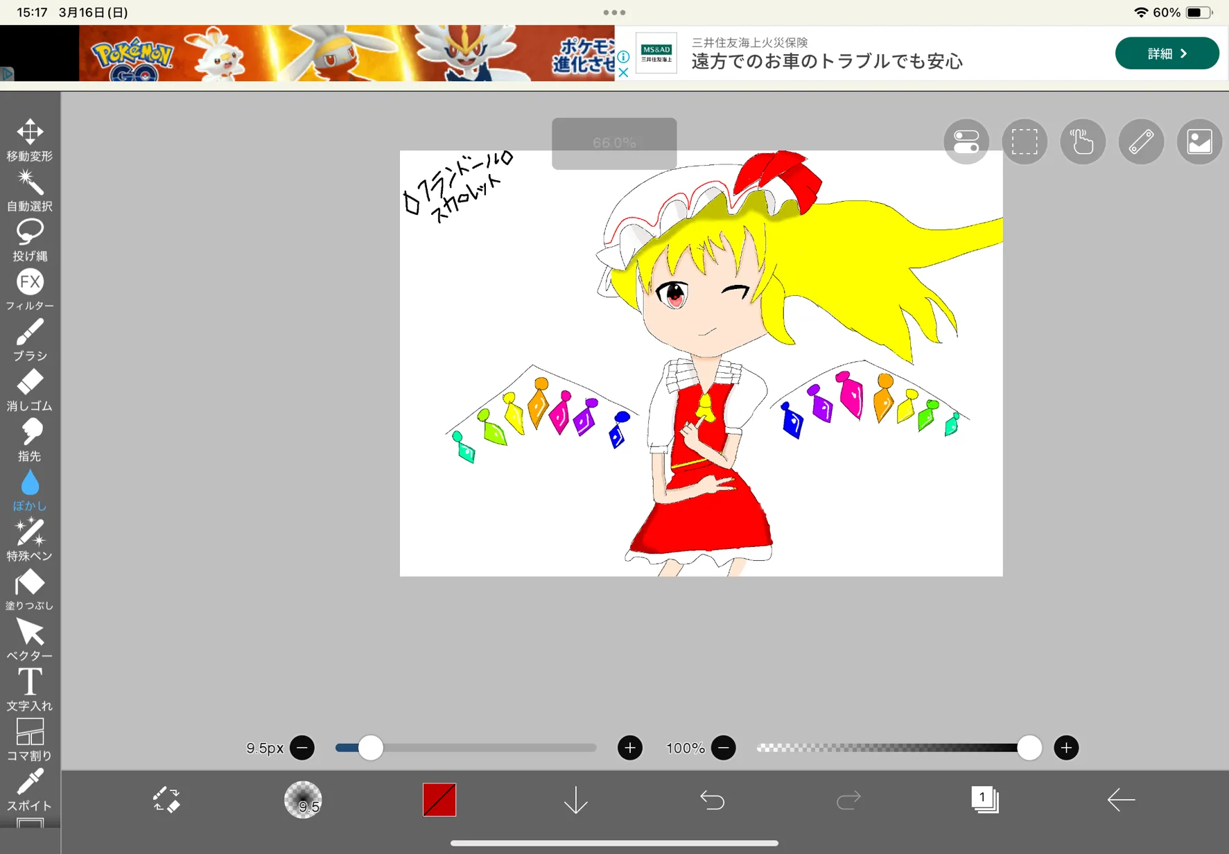Select the 自動選択 magic wand tool
This screenshot has width=1229, height=854.
pyautogui.click(x=30, y=190)
